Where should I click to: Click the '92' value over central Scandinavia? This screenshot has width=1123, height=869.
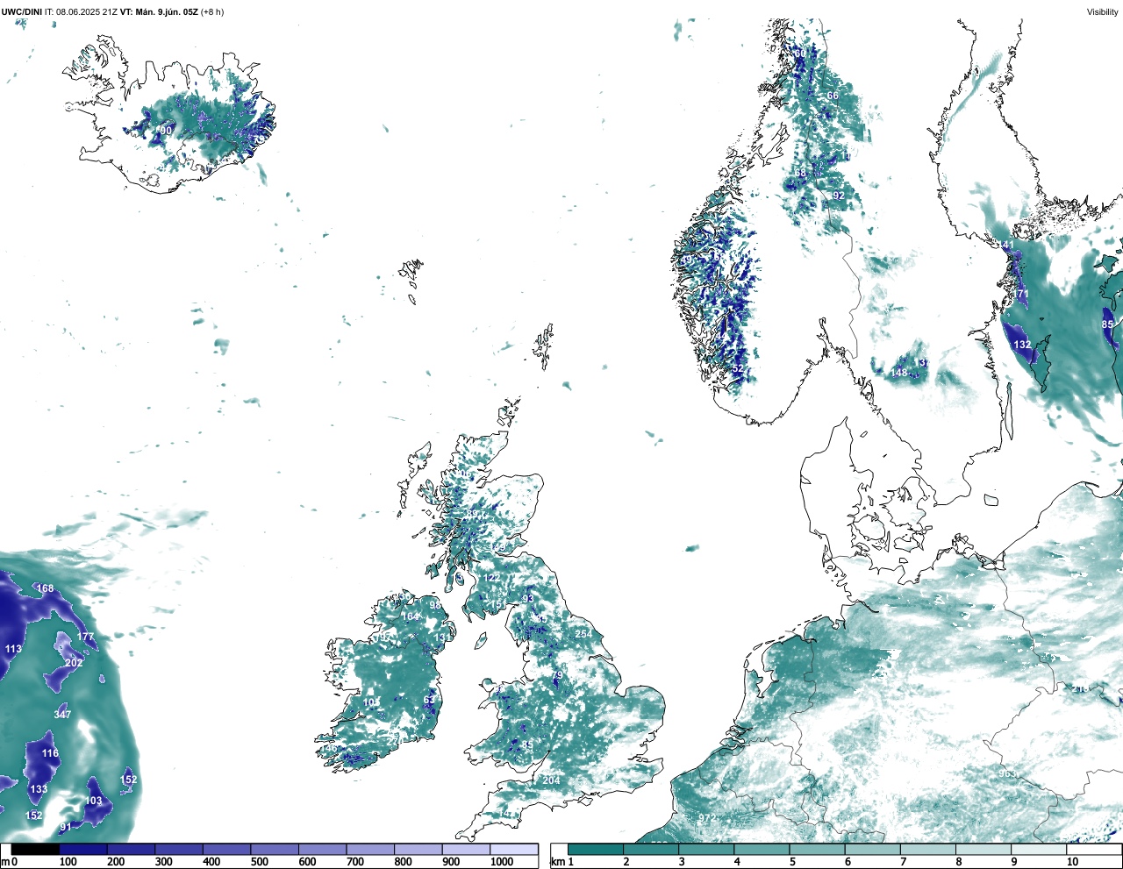pos(839,196)
